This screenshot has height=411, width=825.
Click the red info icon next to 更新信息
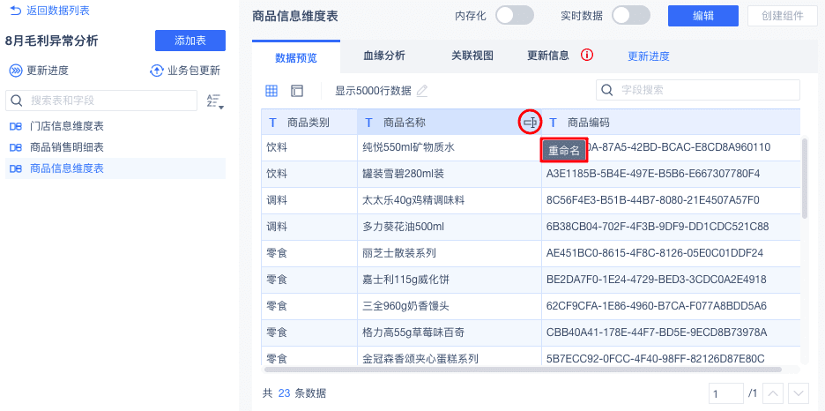(587, 55)
